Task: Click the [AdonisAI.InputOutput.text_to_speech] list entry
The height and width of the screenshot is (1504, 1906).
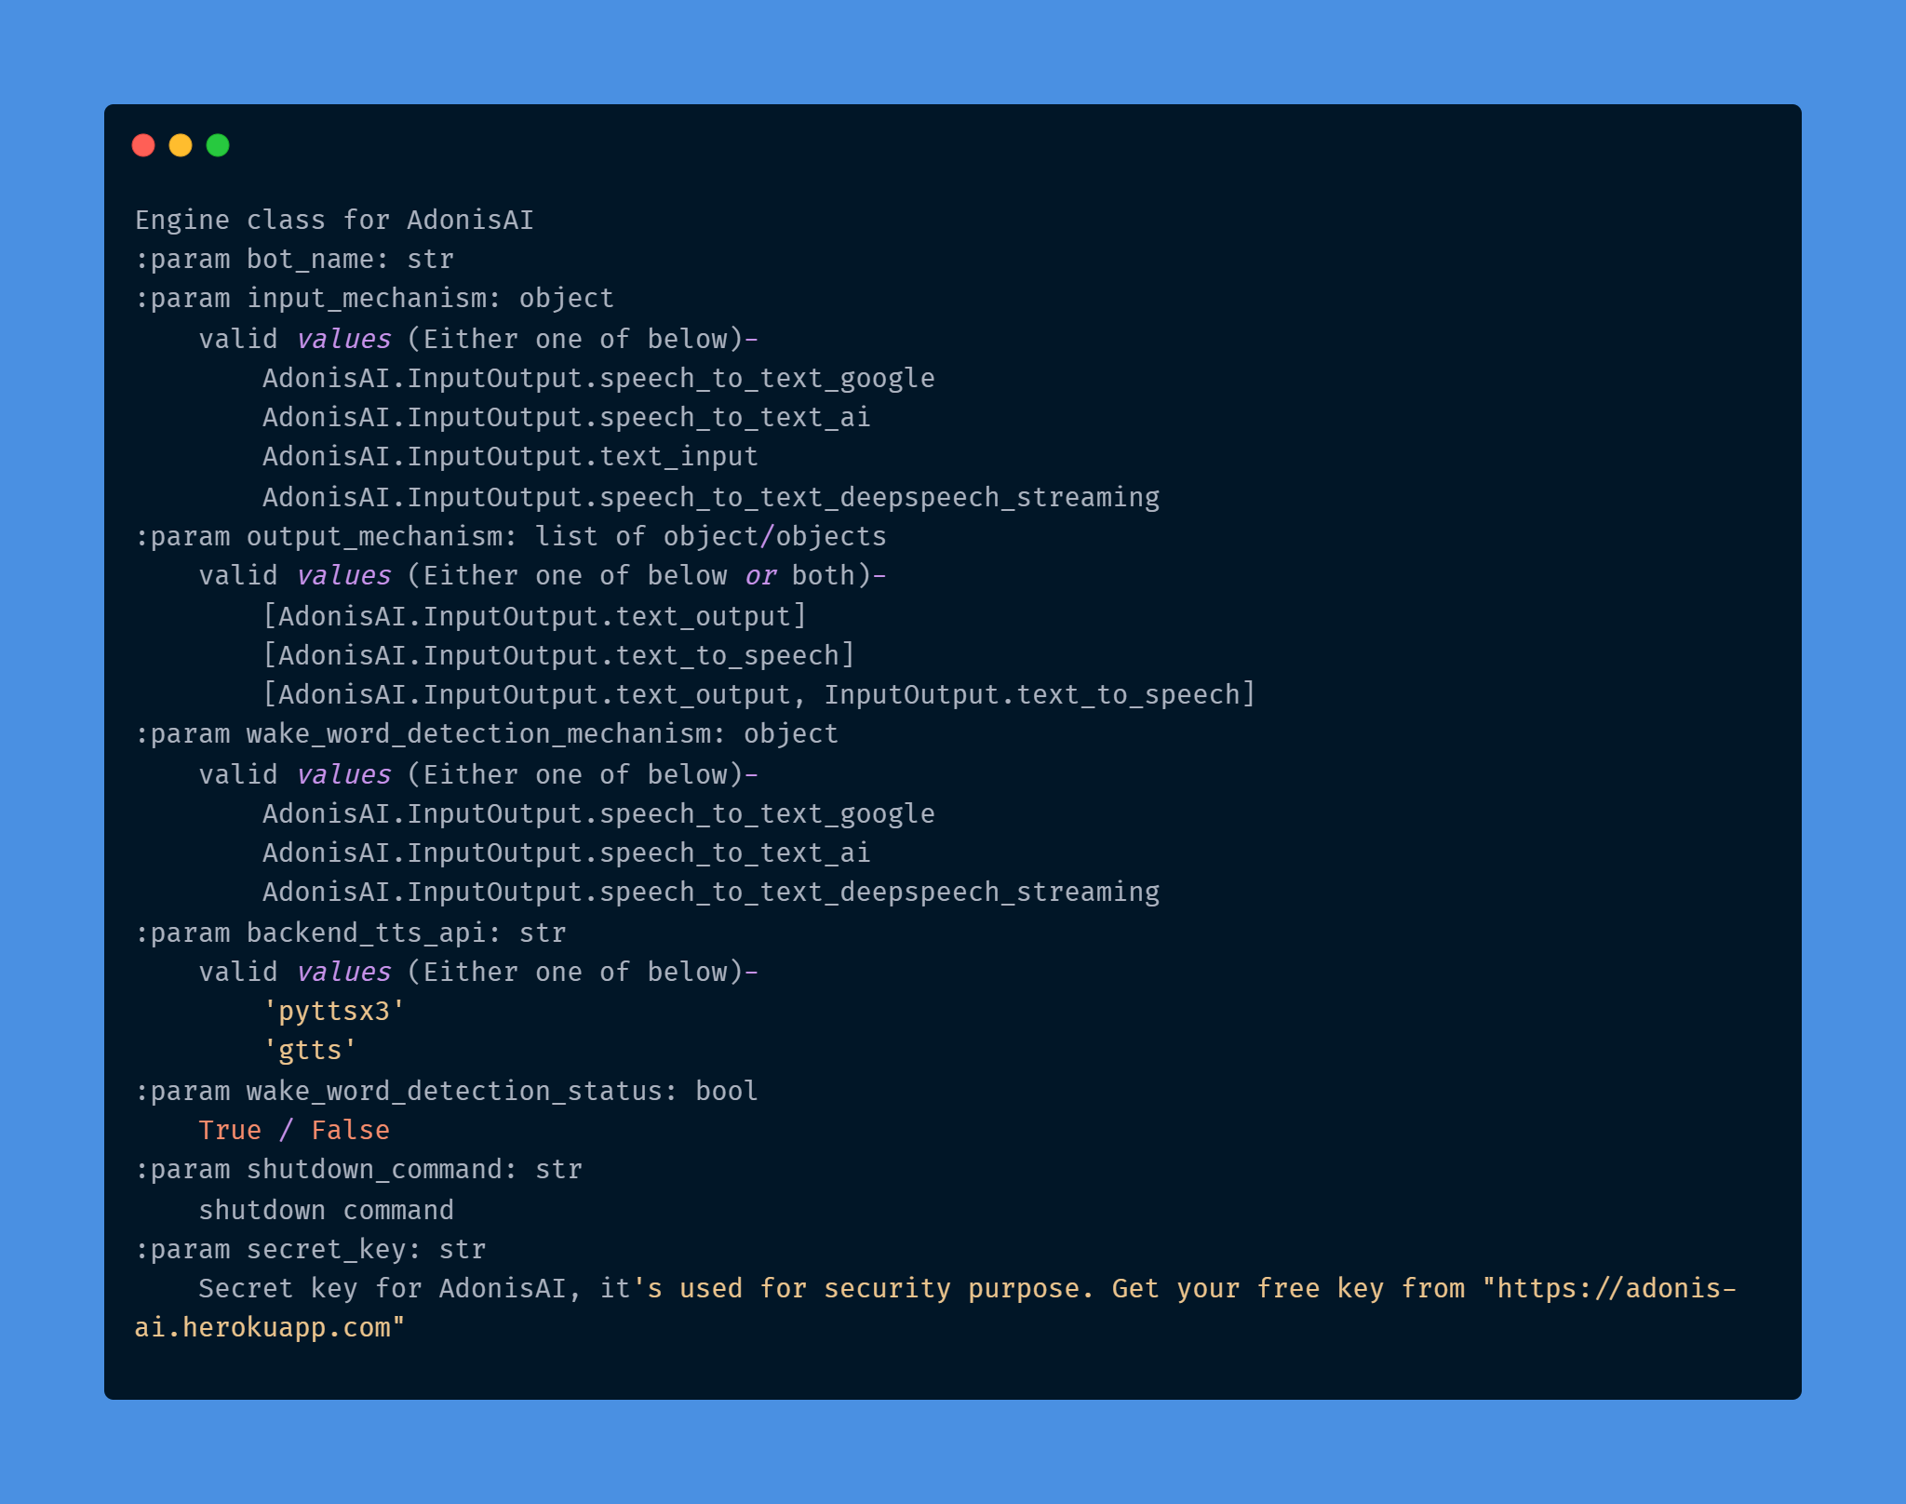Action: [x=558, y=656]
